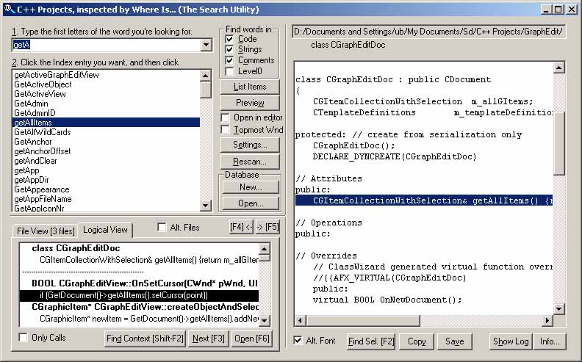Click Find Context button
The image size is (582, 362).
pos(144,339)
